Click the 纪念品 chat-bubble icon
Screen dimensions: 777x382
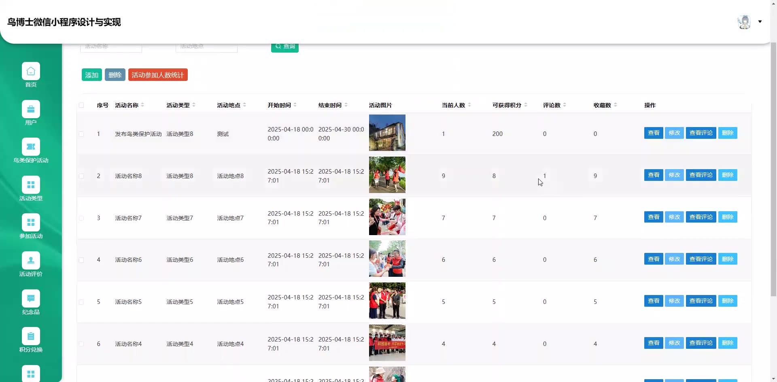click(x=31, y=299)
